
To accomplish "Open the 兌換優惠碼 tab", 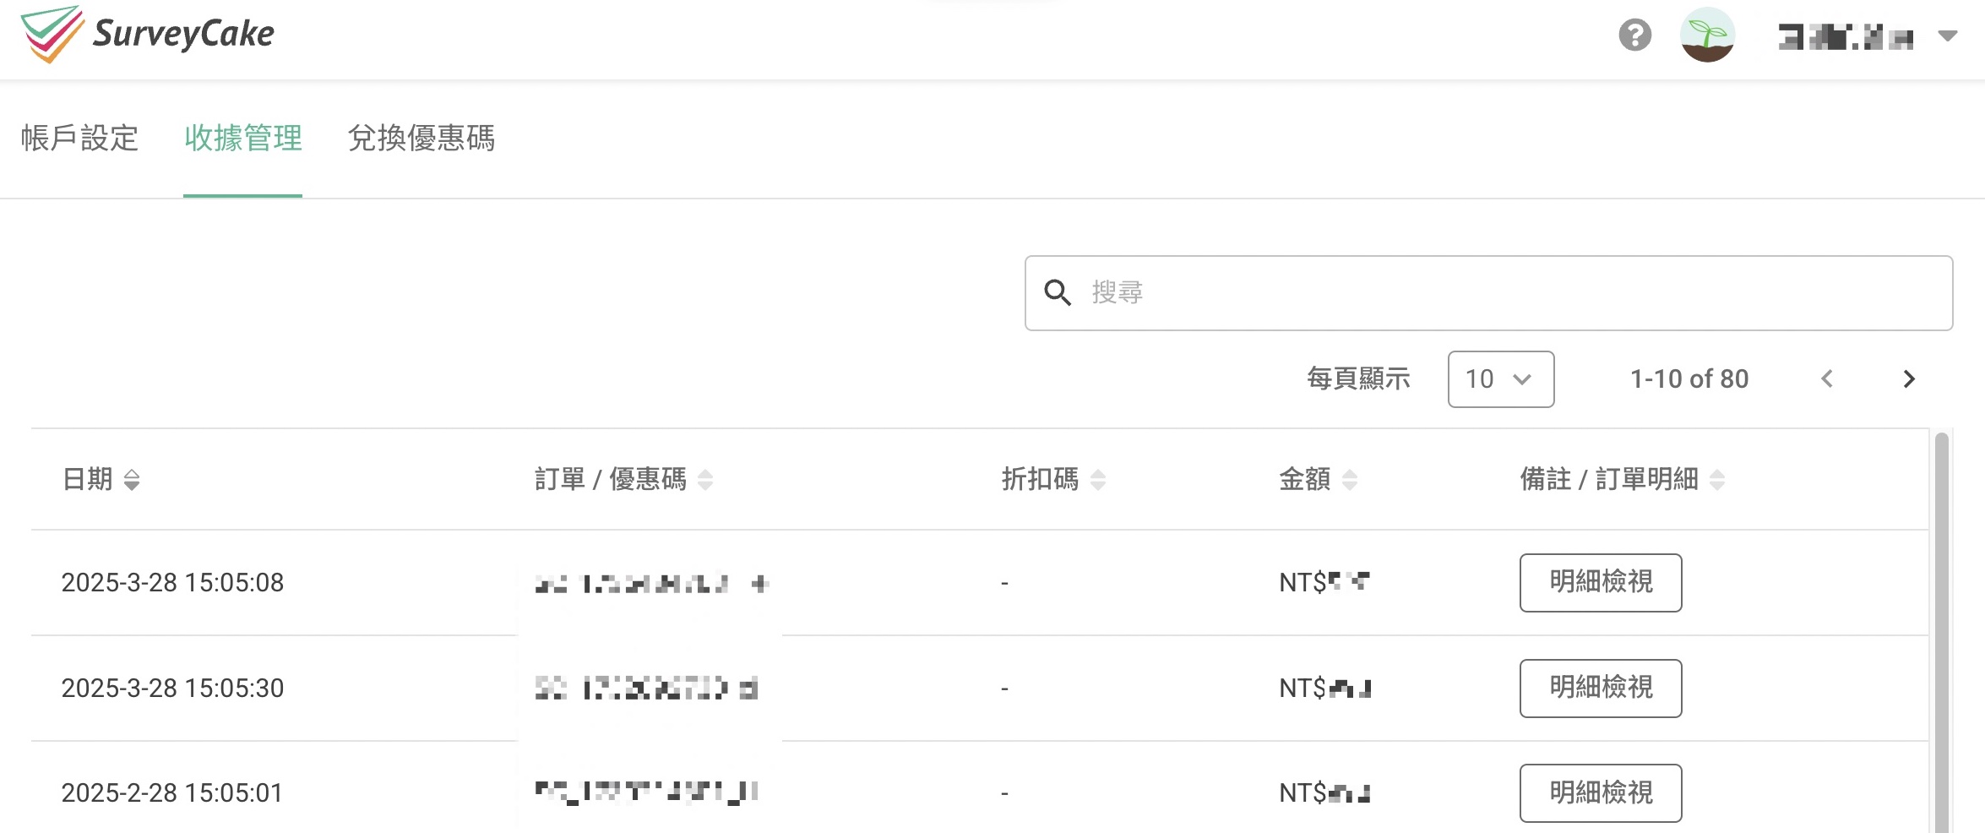I will tap(421, 138).
